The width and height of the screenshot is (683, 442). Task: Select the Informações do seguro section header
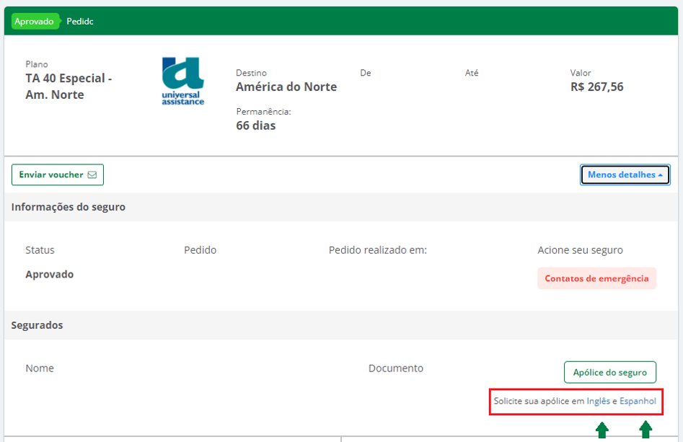click(x=69, y=207)
